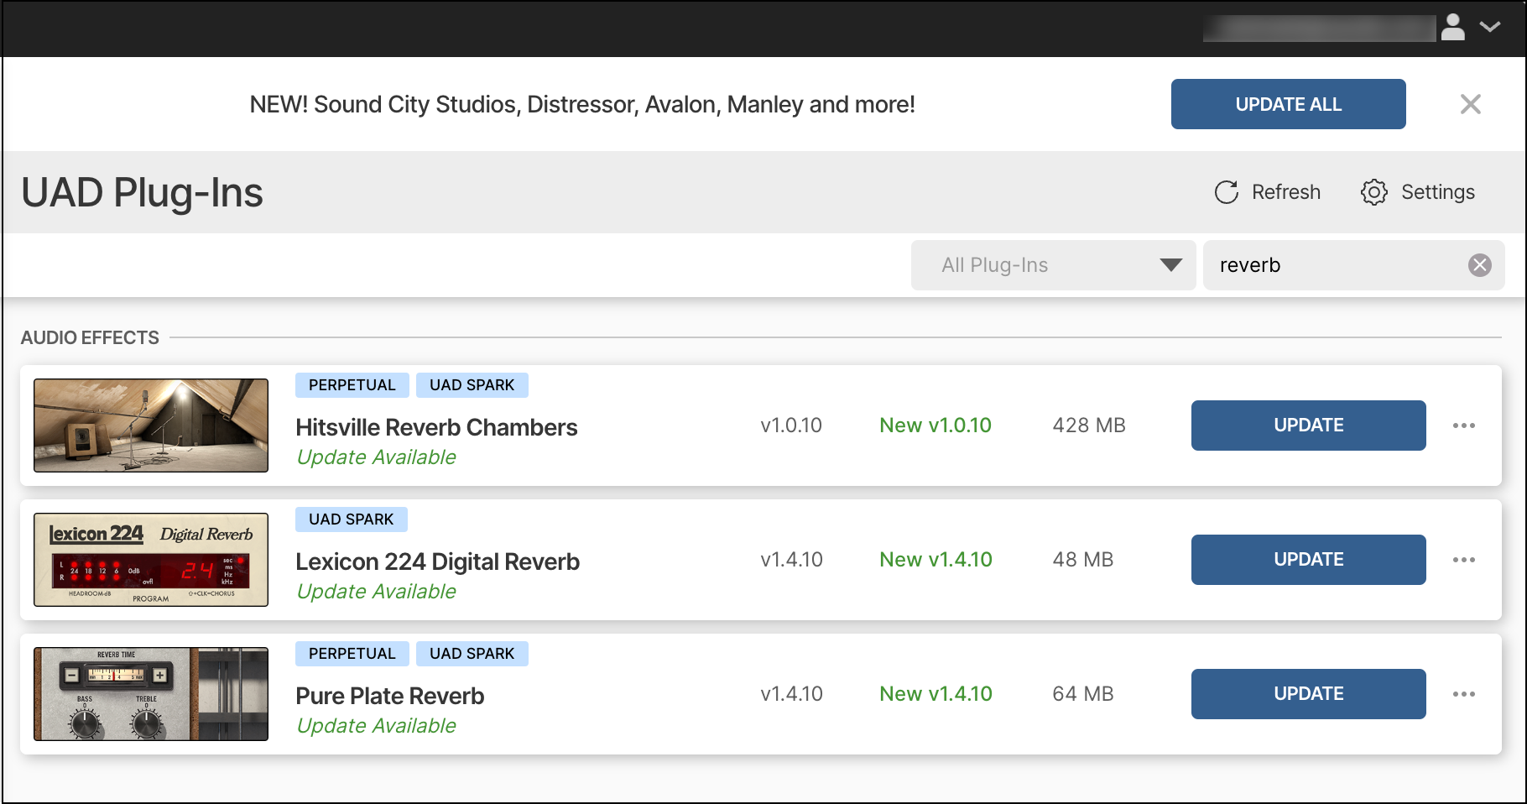Click the Pure Plate Reverb thumbnail image
The image size is (1527, 804).
pos(150,694)
